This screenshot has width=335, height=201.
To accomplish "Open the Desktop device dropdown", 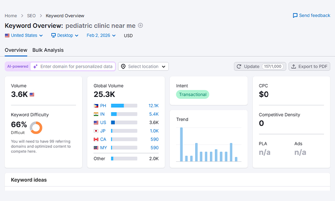I will click(65, 35).
